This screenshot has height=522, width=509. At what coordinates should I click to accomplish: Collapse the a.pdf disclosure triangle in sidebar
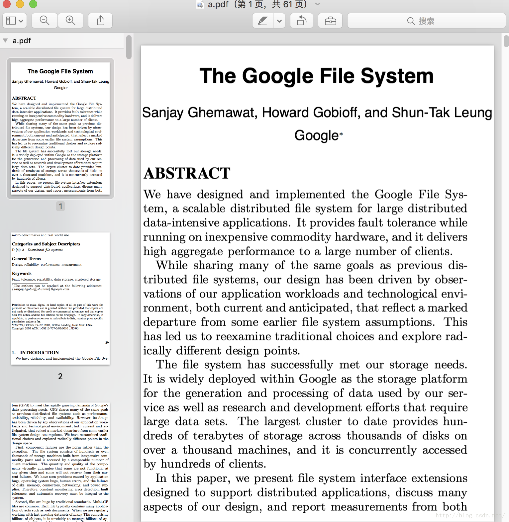click(x=5, y=41)
